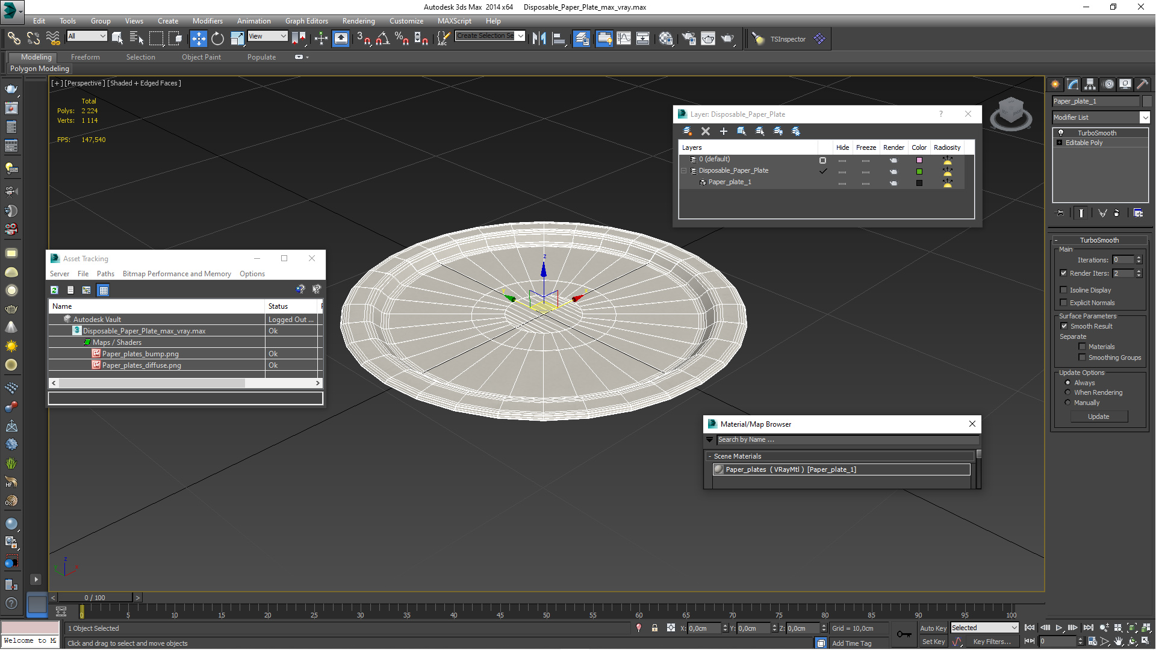This screenshot has width=1156, height=650.
Task: Select the Link tool in main toolbar
Action: 13,39
